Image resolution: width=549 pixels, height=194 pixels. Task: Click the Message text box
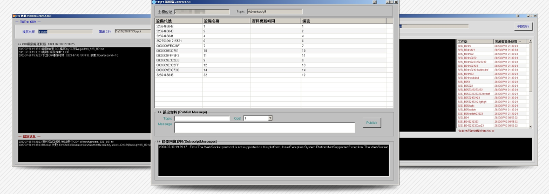click(265, 128)
